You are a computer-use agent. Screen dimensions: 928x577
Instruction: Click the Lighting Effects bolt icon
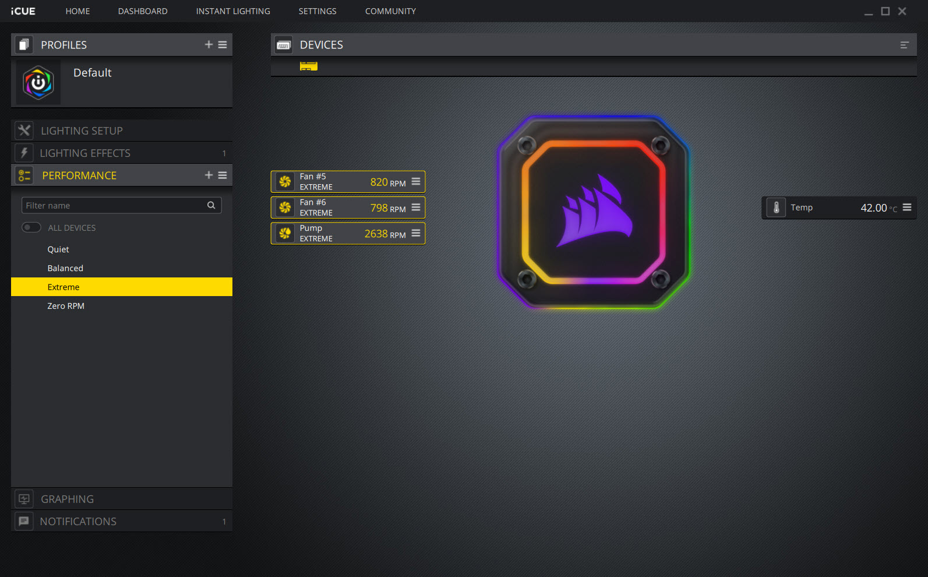tap(24, 153)
